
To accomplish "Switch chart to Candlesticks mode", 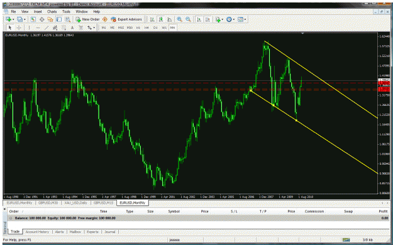I will 161,19.
